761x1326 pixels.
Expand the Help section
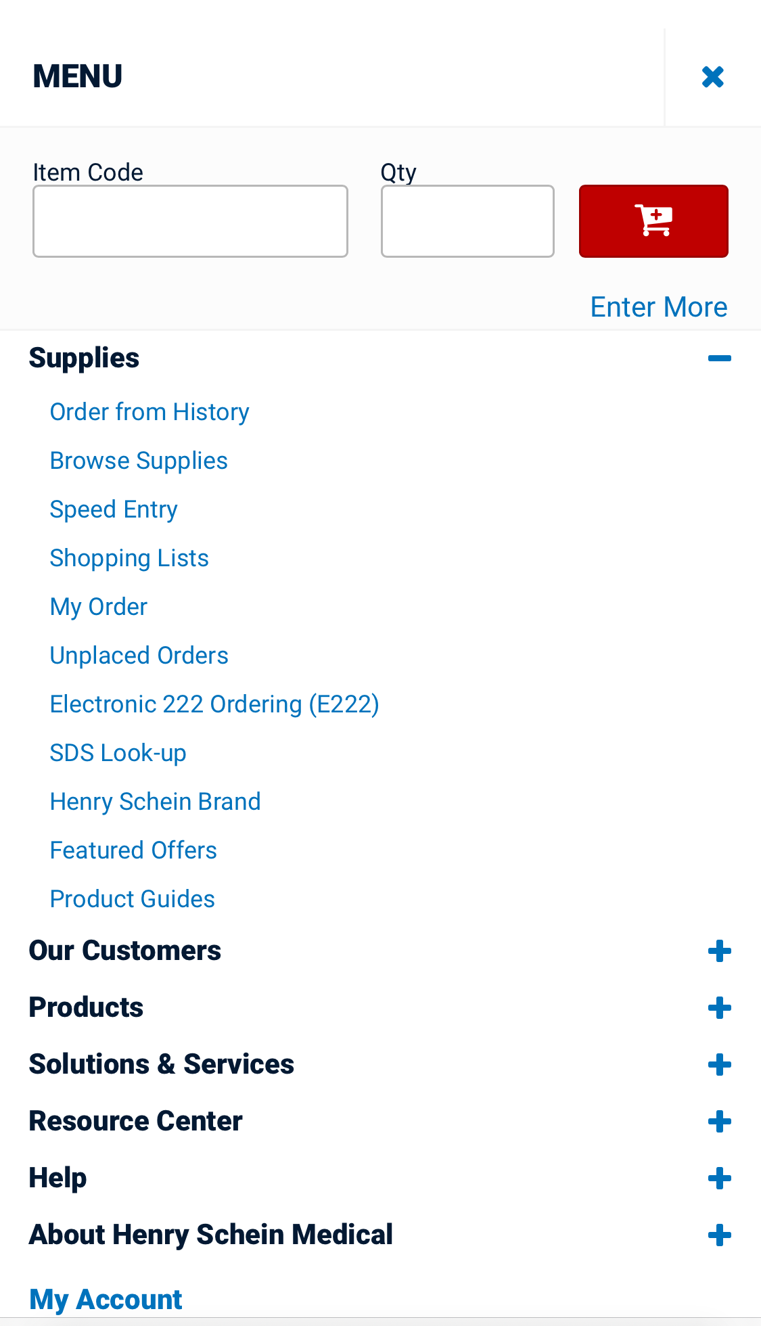click(x=720, y=1177)
